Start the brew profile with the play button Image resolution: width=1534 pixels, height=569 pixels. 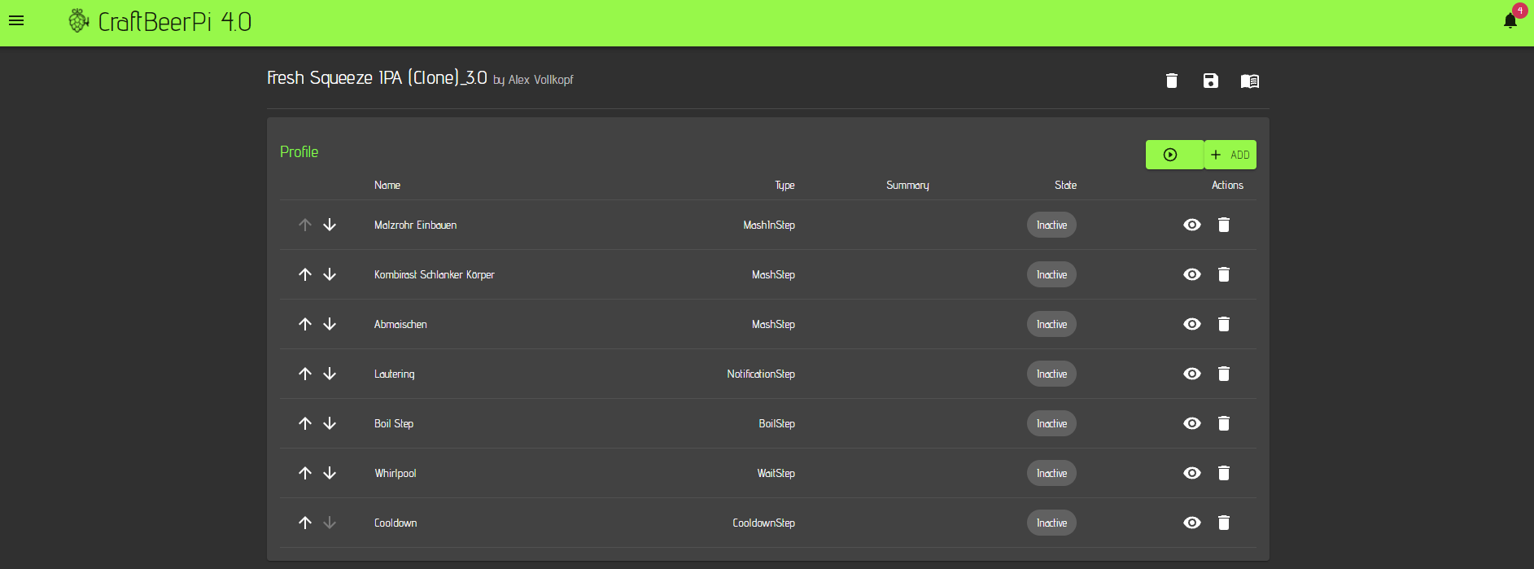pos(1170,155)
